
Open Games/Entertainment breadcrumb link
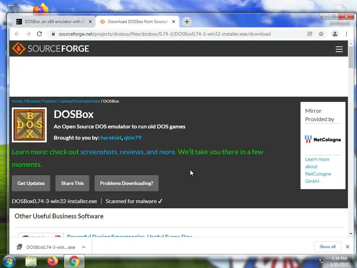tap(79, 101)
